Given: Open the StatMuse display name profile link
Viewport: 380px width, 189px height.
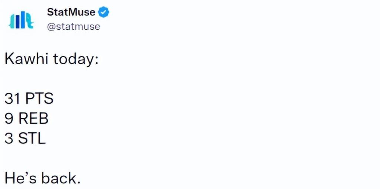Looking at the screenshot, I should click(x=71, y=13).
